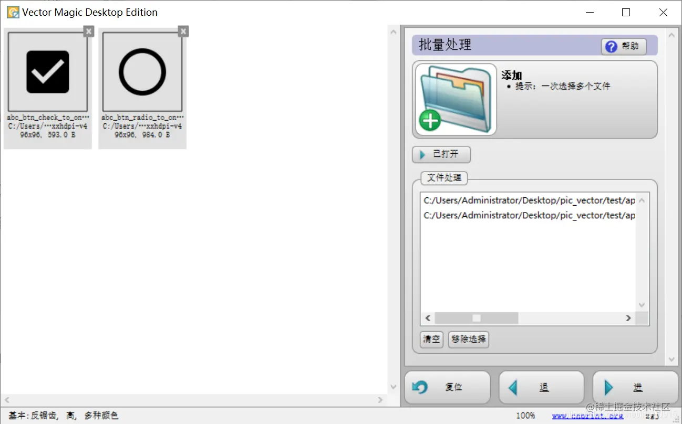The image size is (682, 424).
Task: Click the website link in status bar
Action: (x=587, y=416)
